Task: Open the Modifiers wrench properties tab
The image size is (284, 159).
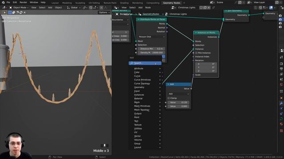Action: point(281,103)
